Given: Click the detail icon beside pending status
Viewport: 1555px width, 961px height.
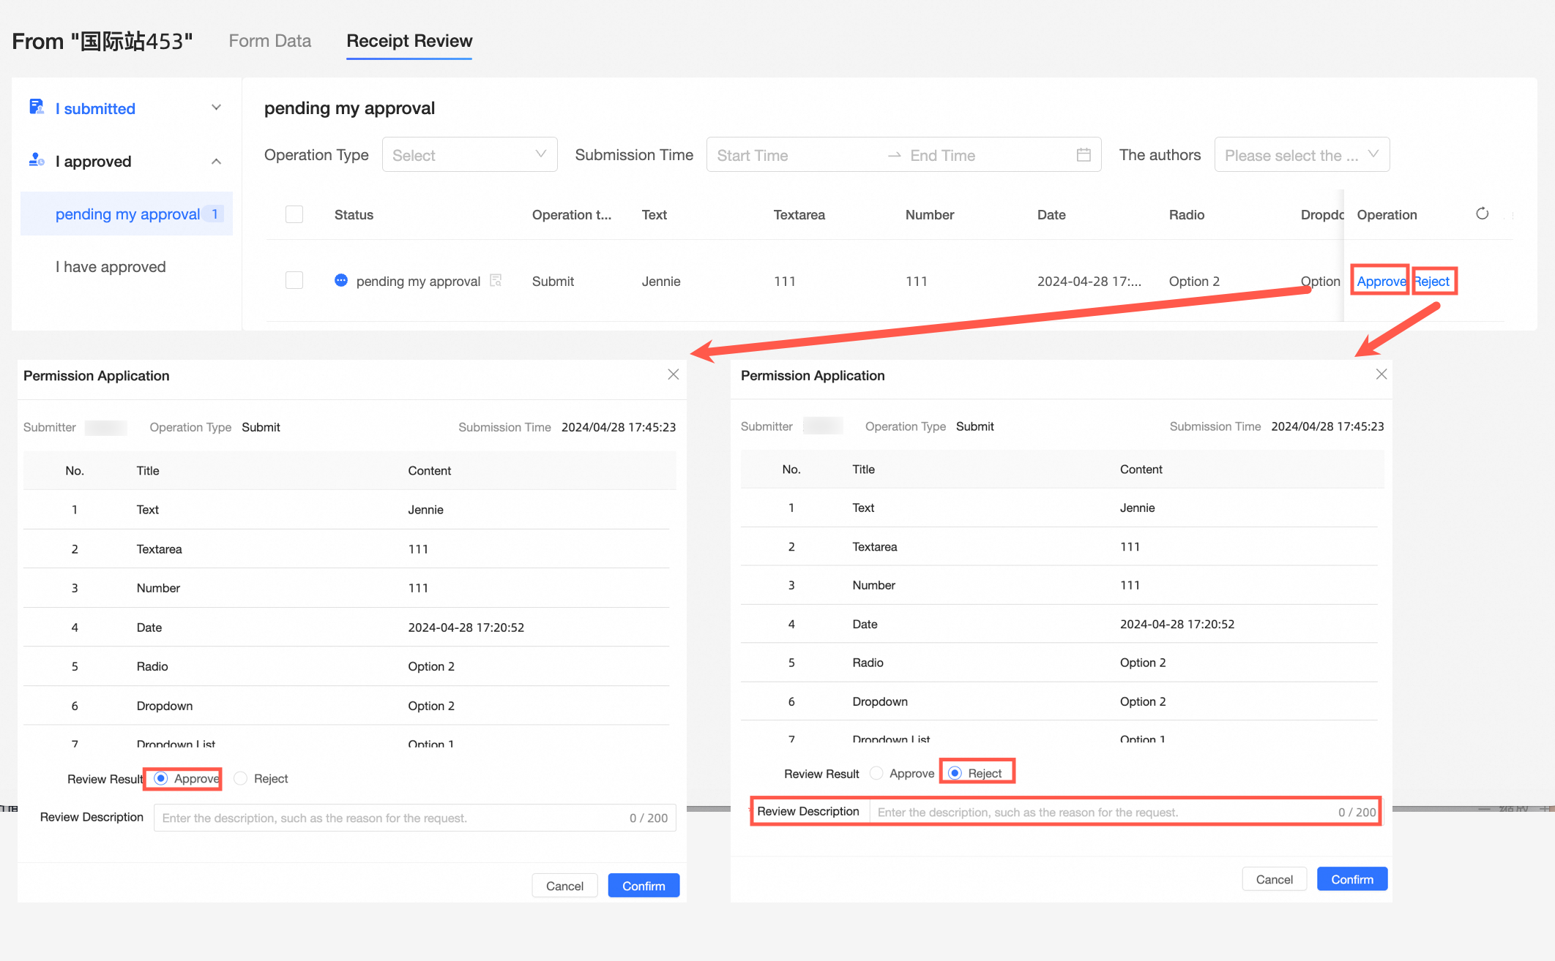Looking at the screenshot, I should (496, 280).
